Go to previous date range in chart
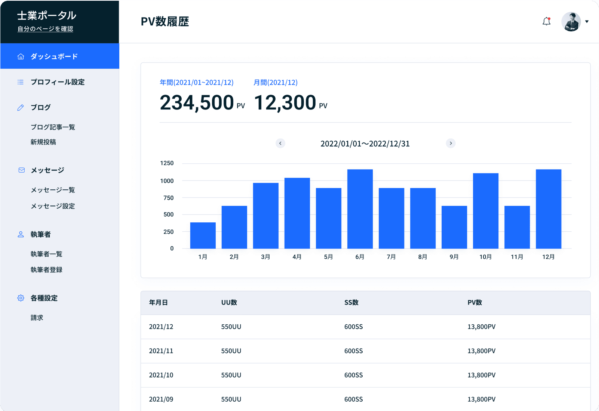 pyautogui.click(x=280, y=143)
